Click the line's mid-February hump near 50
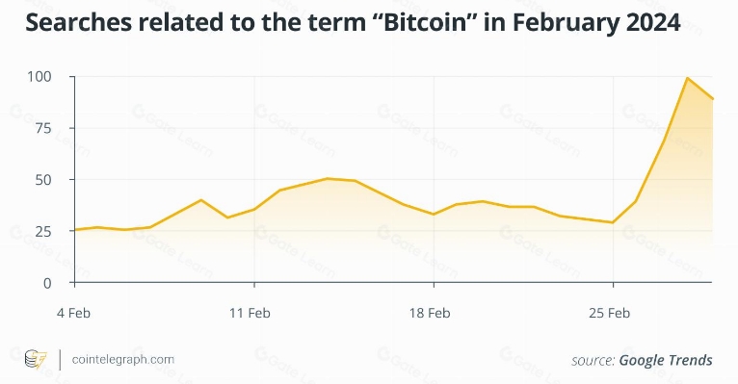The height and width of the screenshot is (384, 738). point(328,179)
